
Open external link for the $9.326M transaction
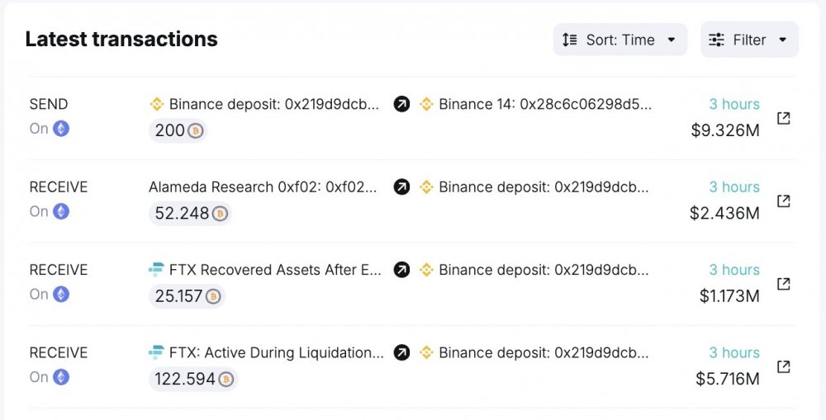784,118
